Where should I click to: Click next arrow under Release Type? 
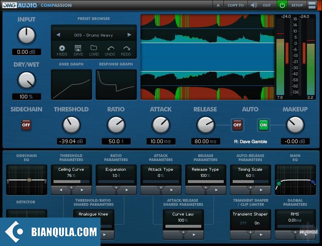point(216,190)
